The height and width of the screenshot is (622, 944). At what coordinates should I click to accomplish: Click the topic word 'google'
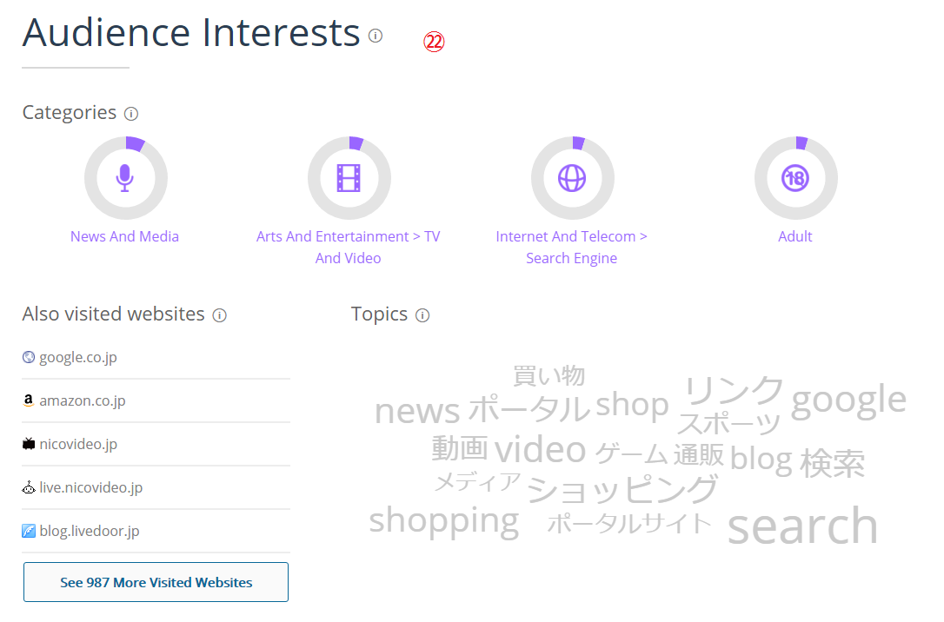[x=848, y=400]
